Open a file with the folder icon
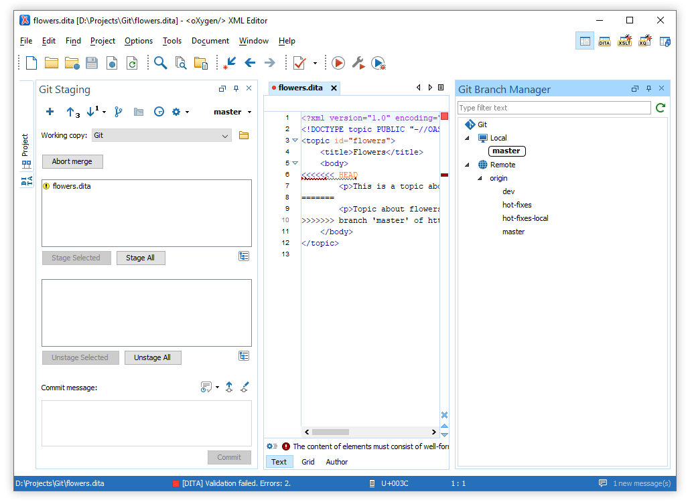Screen dimensions: 690x502 point(52,63)
